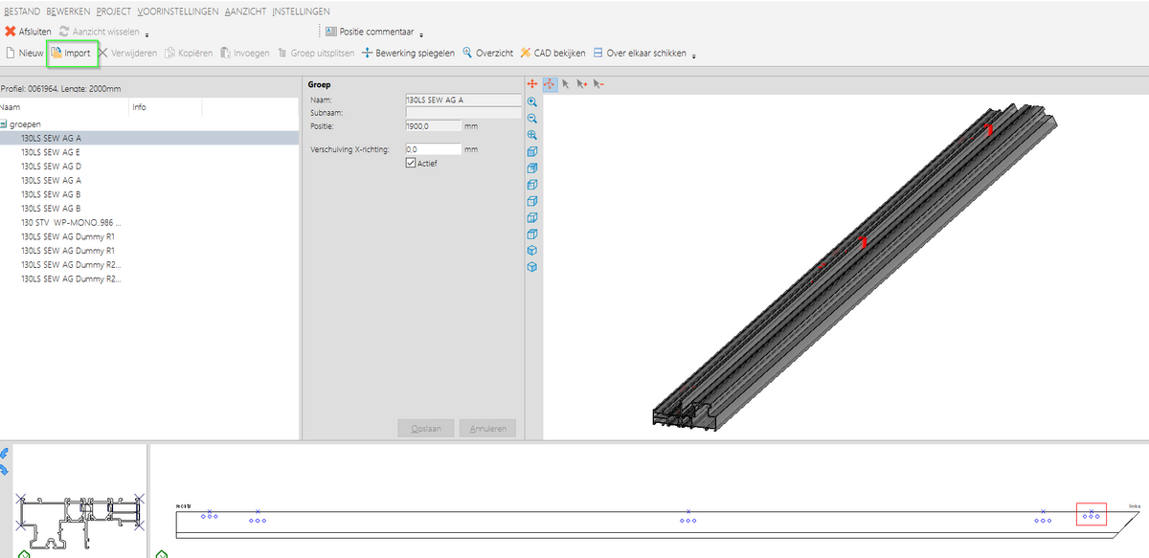
Task: Toggle the Actief checkbox
Action: (x=412, y=164)
